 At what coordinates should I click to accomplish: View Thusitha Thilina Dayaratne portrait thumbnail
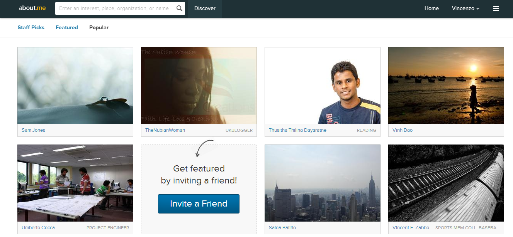point(323,86)
